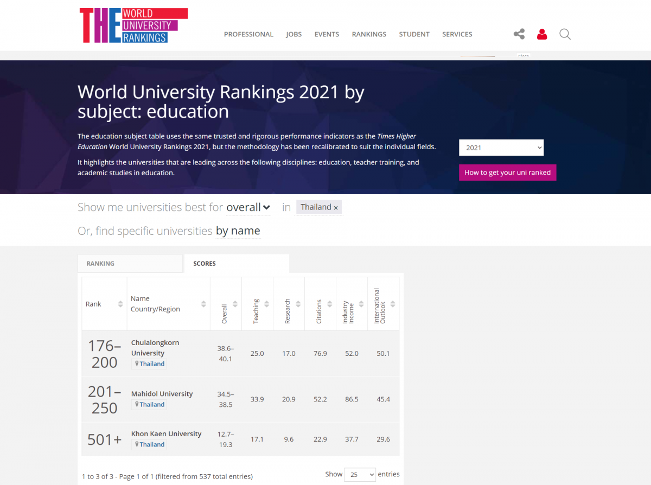Click Chulalongkorn industry income 52.0
The image size is (651, 485).
tap(352, 354)
